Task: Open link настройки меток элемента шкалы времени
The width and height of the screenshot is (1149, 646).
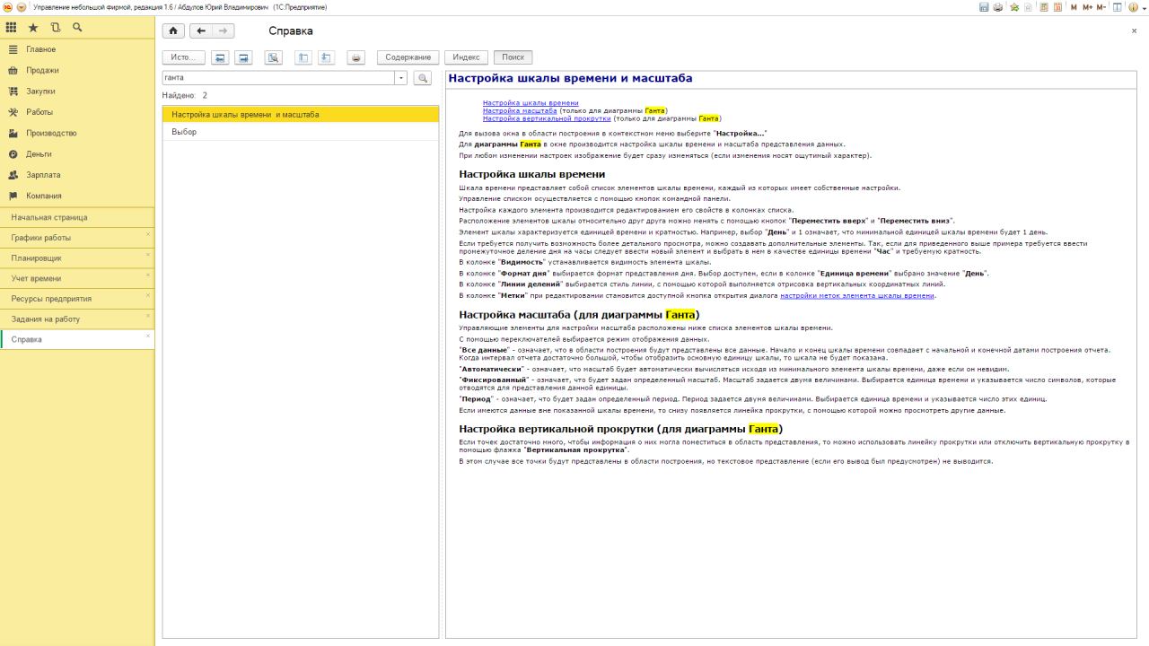Action: (857, 295)
